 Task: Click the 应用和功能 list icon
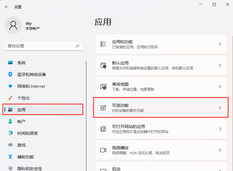(103, 44)
